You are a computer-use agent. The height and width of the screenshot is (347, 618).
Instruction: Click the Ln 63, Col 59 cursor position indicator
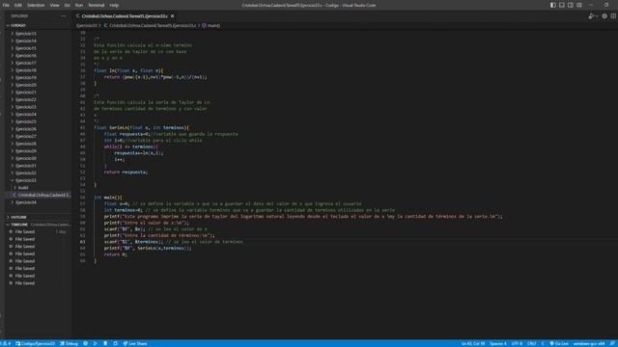(x=473, y=343)
